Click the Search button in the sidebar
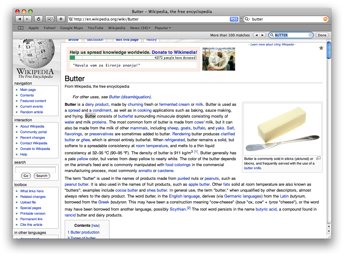344x256 pixels. 42,176
